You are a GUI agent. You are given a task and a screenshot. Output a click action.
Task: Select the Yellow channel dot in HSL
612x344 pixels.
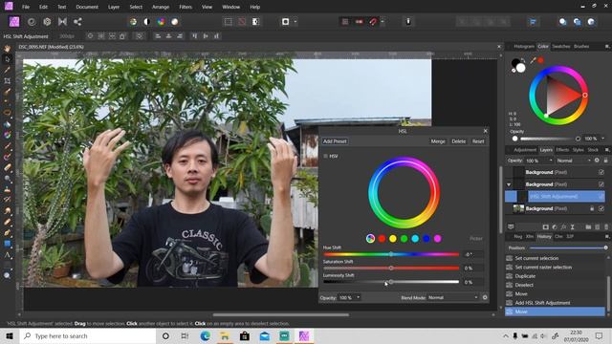coord(393,238)
